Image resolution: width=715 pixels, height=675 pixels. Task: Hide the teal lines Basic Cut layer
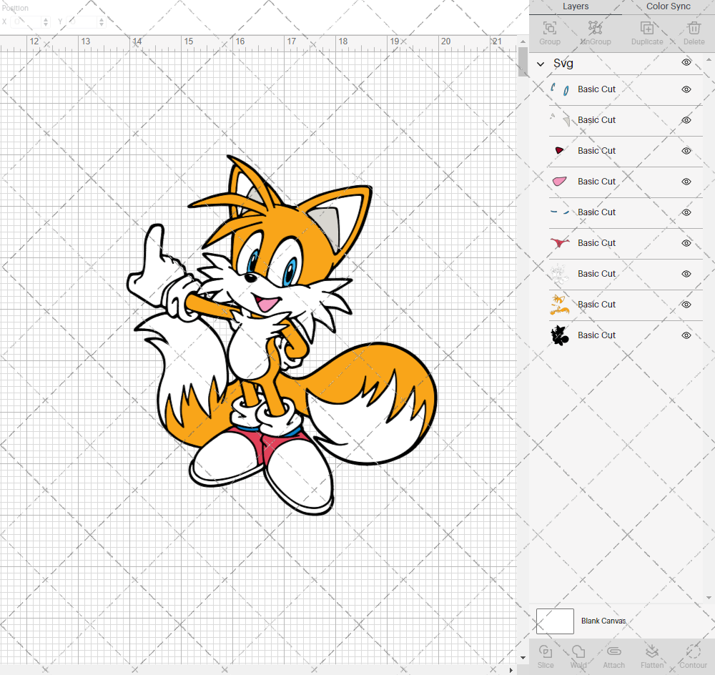coord(686,212)
